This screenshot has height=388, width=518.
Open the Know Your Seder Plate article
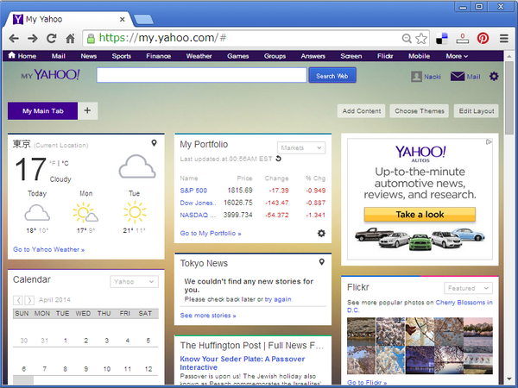243,363
